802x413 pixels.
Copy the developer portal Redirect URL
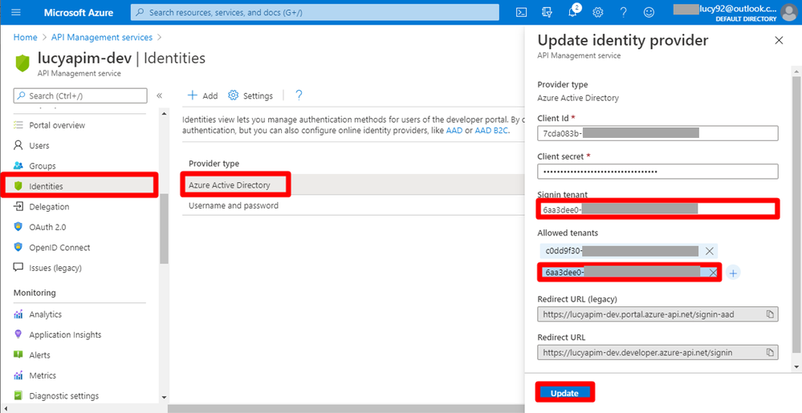[770, 352]
